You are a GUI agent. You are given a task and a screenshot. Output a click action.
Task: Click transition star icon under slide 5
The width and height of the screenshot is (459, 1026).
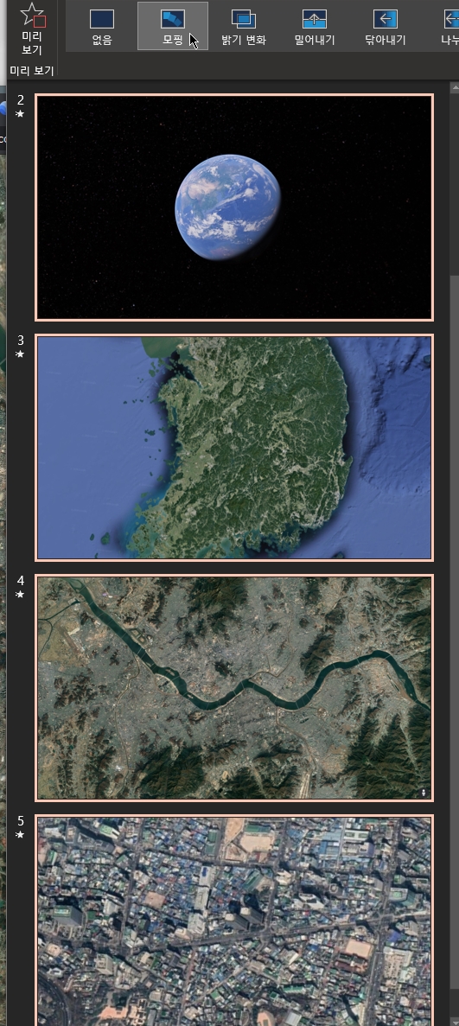[x=20, y=834]
